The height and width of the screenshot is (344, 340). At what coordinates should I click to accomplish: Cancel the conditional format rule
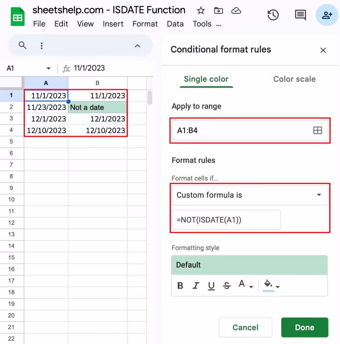(x=246, y=327)
